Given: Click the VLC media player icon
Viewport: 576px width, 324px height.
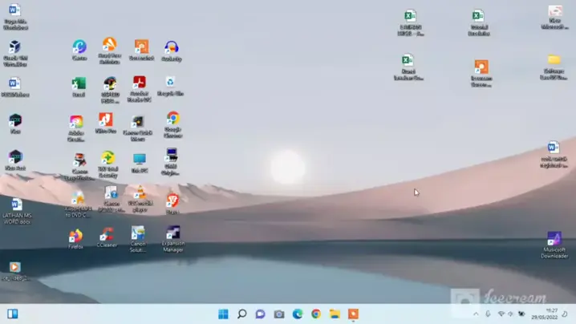Looking at the screenshot, I should pyautogui.click(x=139, y=193).
